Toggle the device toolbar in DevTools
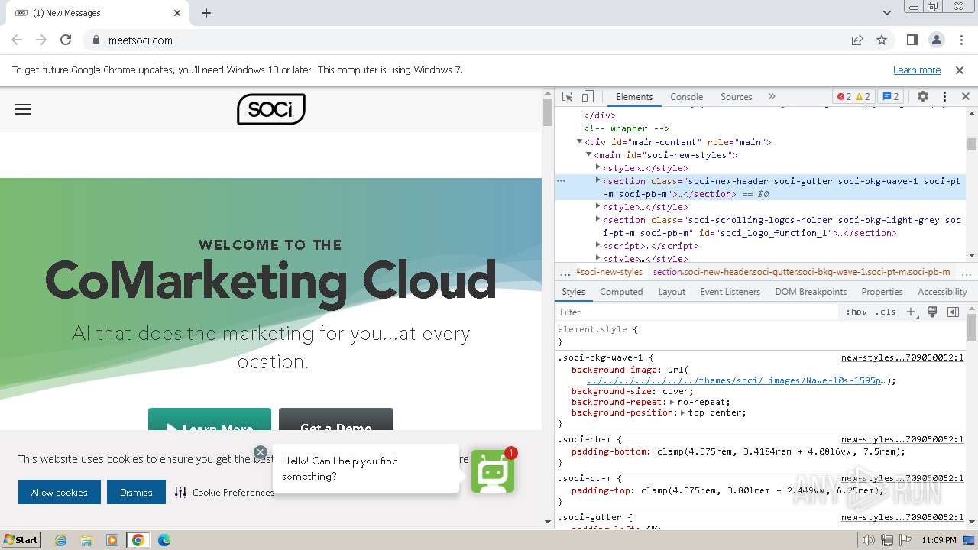Image resolution: width=978 pixels, height=550 pixels. tap(588, 97)
